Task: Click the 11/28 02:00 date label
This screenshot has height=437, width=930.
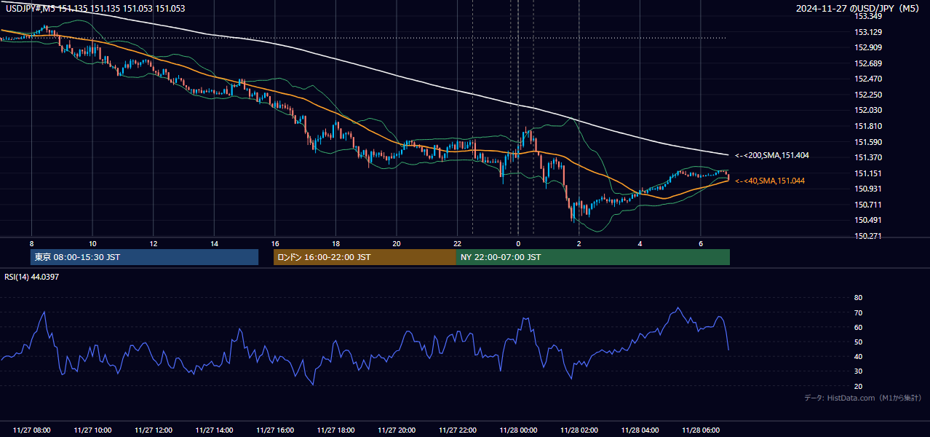Action: pyautogui.click(x=579, y=430)
